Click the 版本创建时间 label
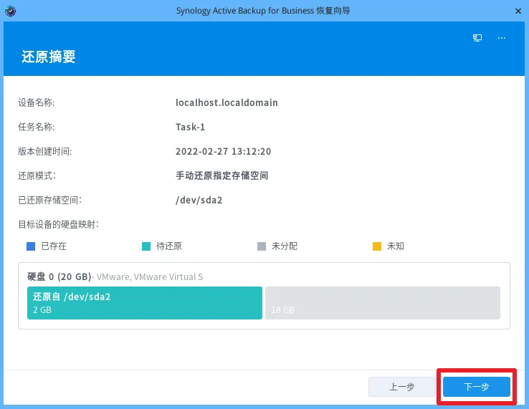Screen dimensions: 529x409 (45, 151)
